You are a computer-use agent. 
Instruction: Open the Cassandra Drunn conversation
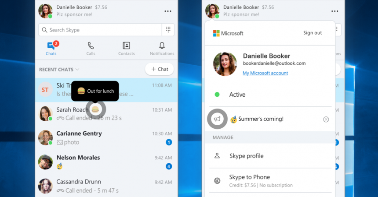pyautogui.click(x=106, y=186)
